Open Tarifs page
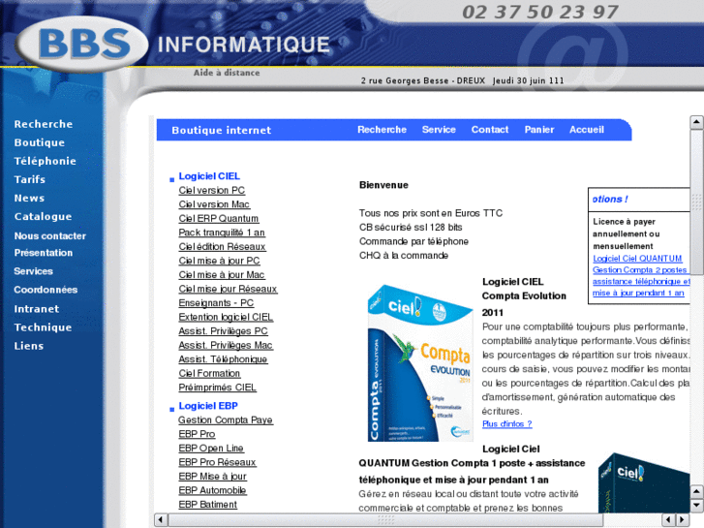This screenshot has height=528, width=704. point(30,179)
